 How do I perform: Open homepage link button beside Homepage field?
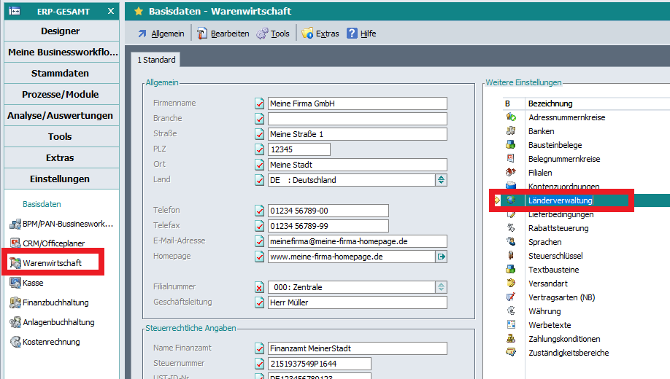(441, 257)
